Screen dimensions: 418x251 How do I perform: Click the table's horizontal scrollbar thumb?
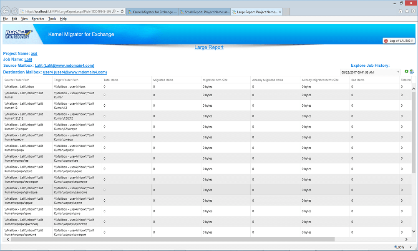pos(173,239)
